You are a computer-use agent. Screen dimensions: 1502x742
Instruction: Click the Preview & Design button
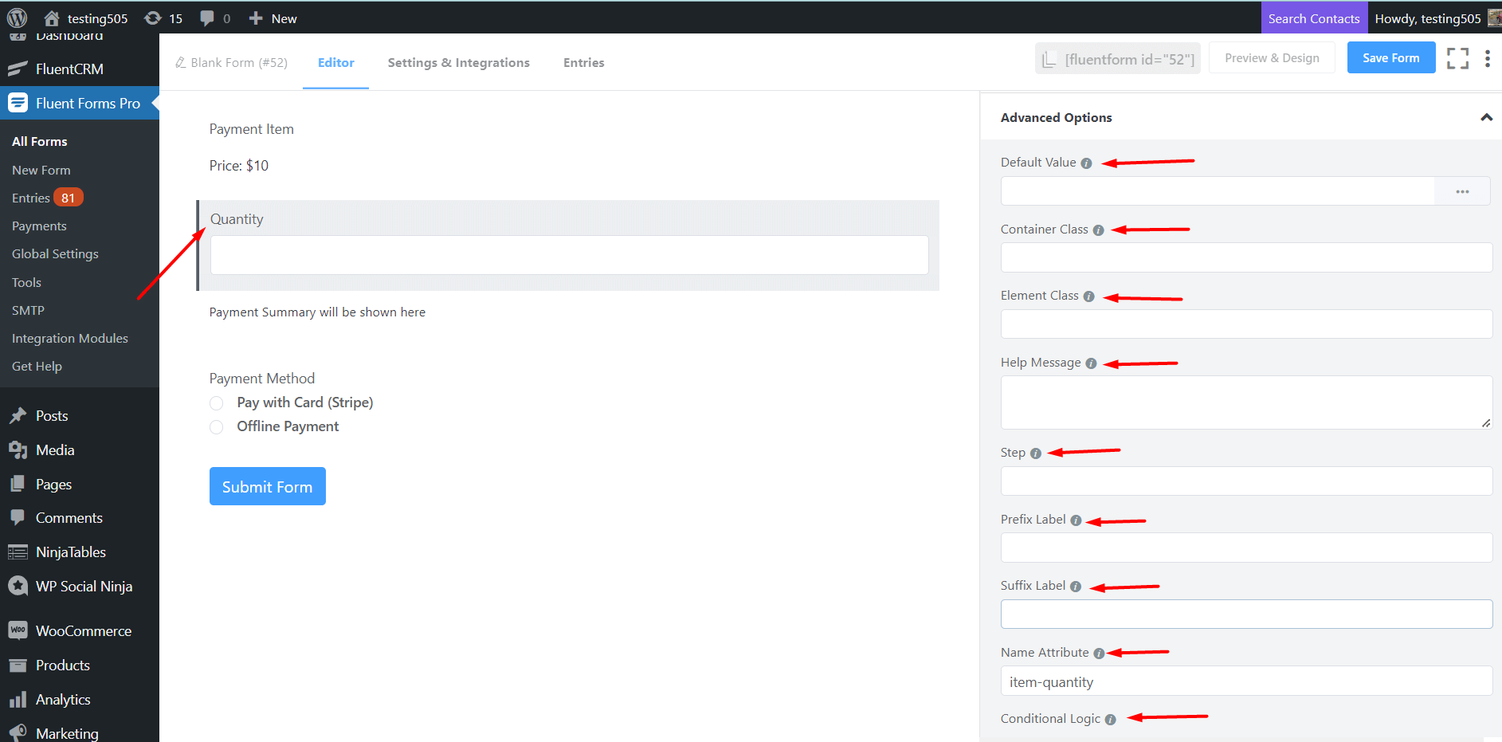point(1272,58)
